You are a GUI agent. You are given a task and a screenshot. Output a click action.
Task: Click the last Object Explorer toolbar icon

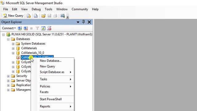[49, 28]
